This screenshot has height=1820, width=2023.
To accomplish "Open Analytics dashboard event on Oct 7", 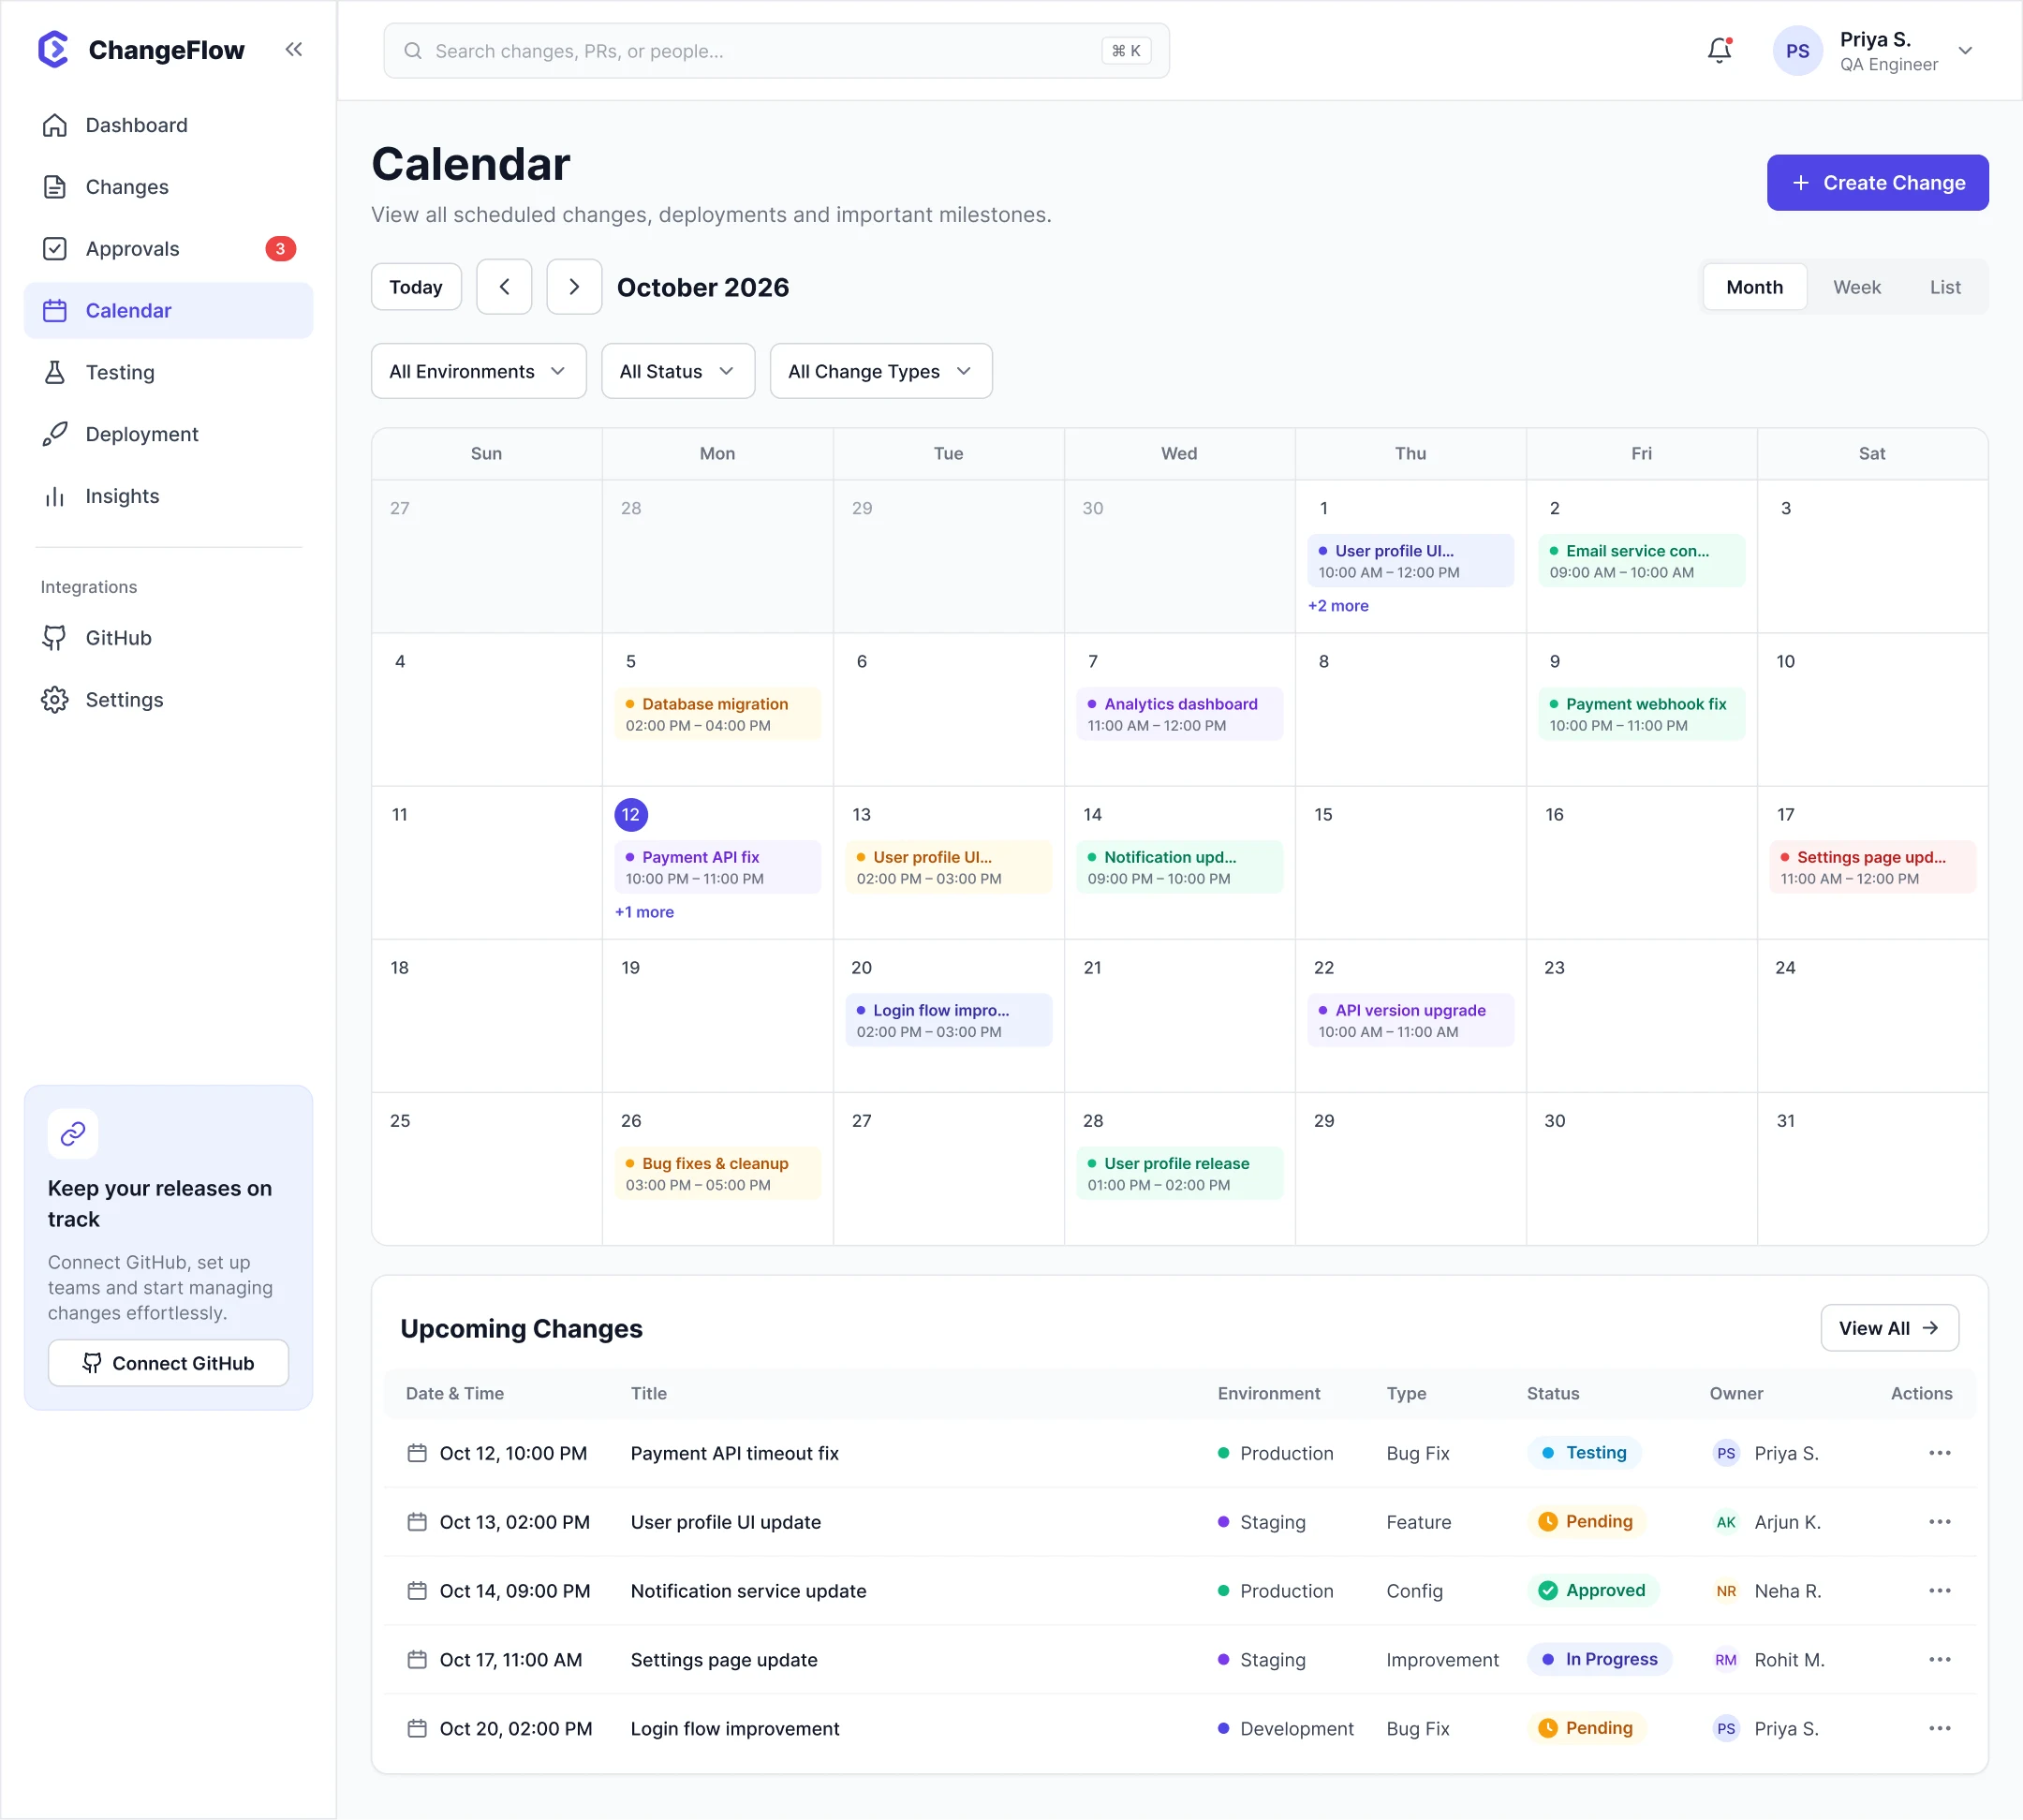I will click(1179, 714).
